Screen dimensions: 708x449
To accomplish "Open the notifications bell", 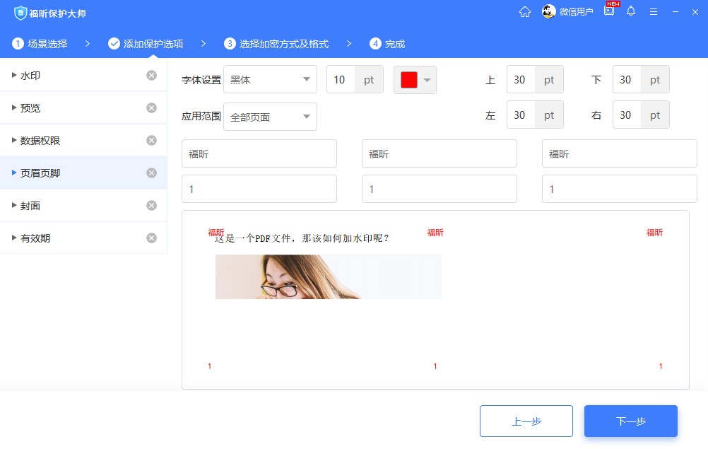I will (x=631, y=11).
